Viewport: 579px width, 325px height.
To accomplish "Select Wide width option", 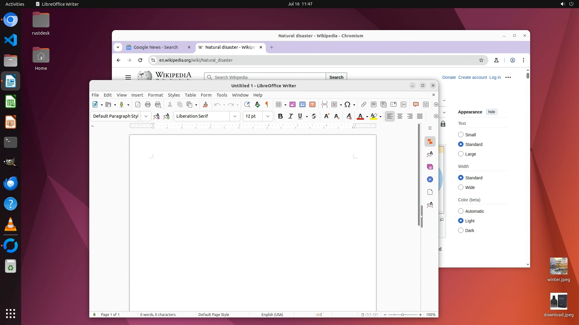I will pyautogui.click(x=461, y=187).
